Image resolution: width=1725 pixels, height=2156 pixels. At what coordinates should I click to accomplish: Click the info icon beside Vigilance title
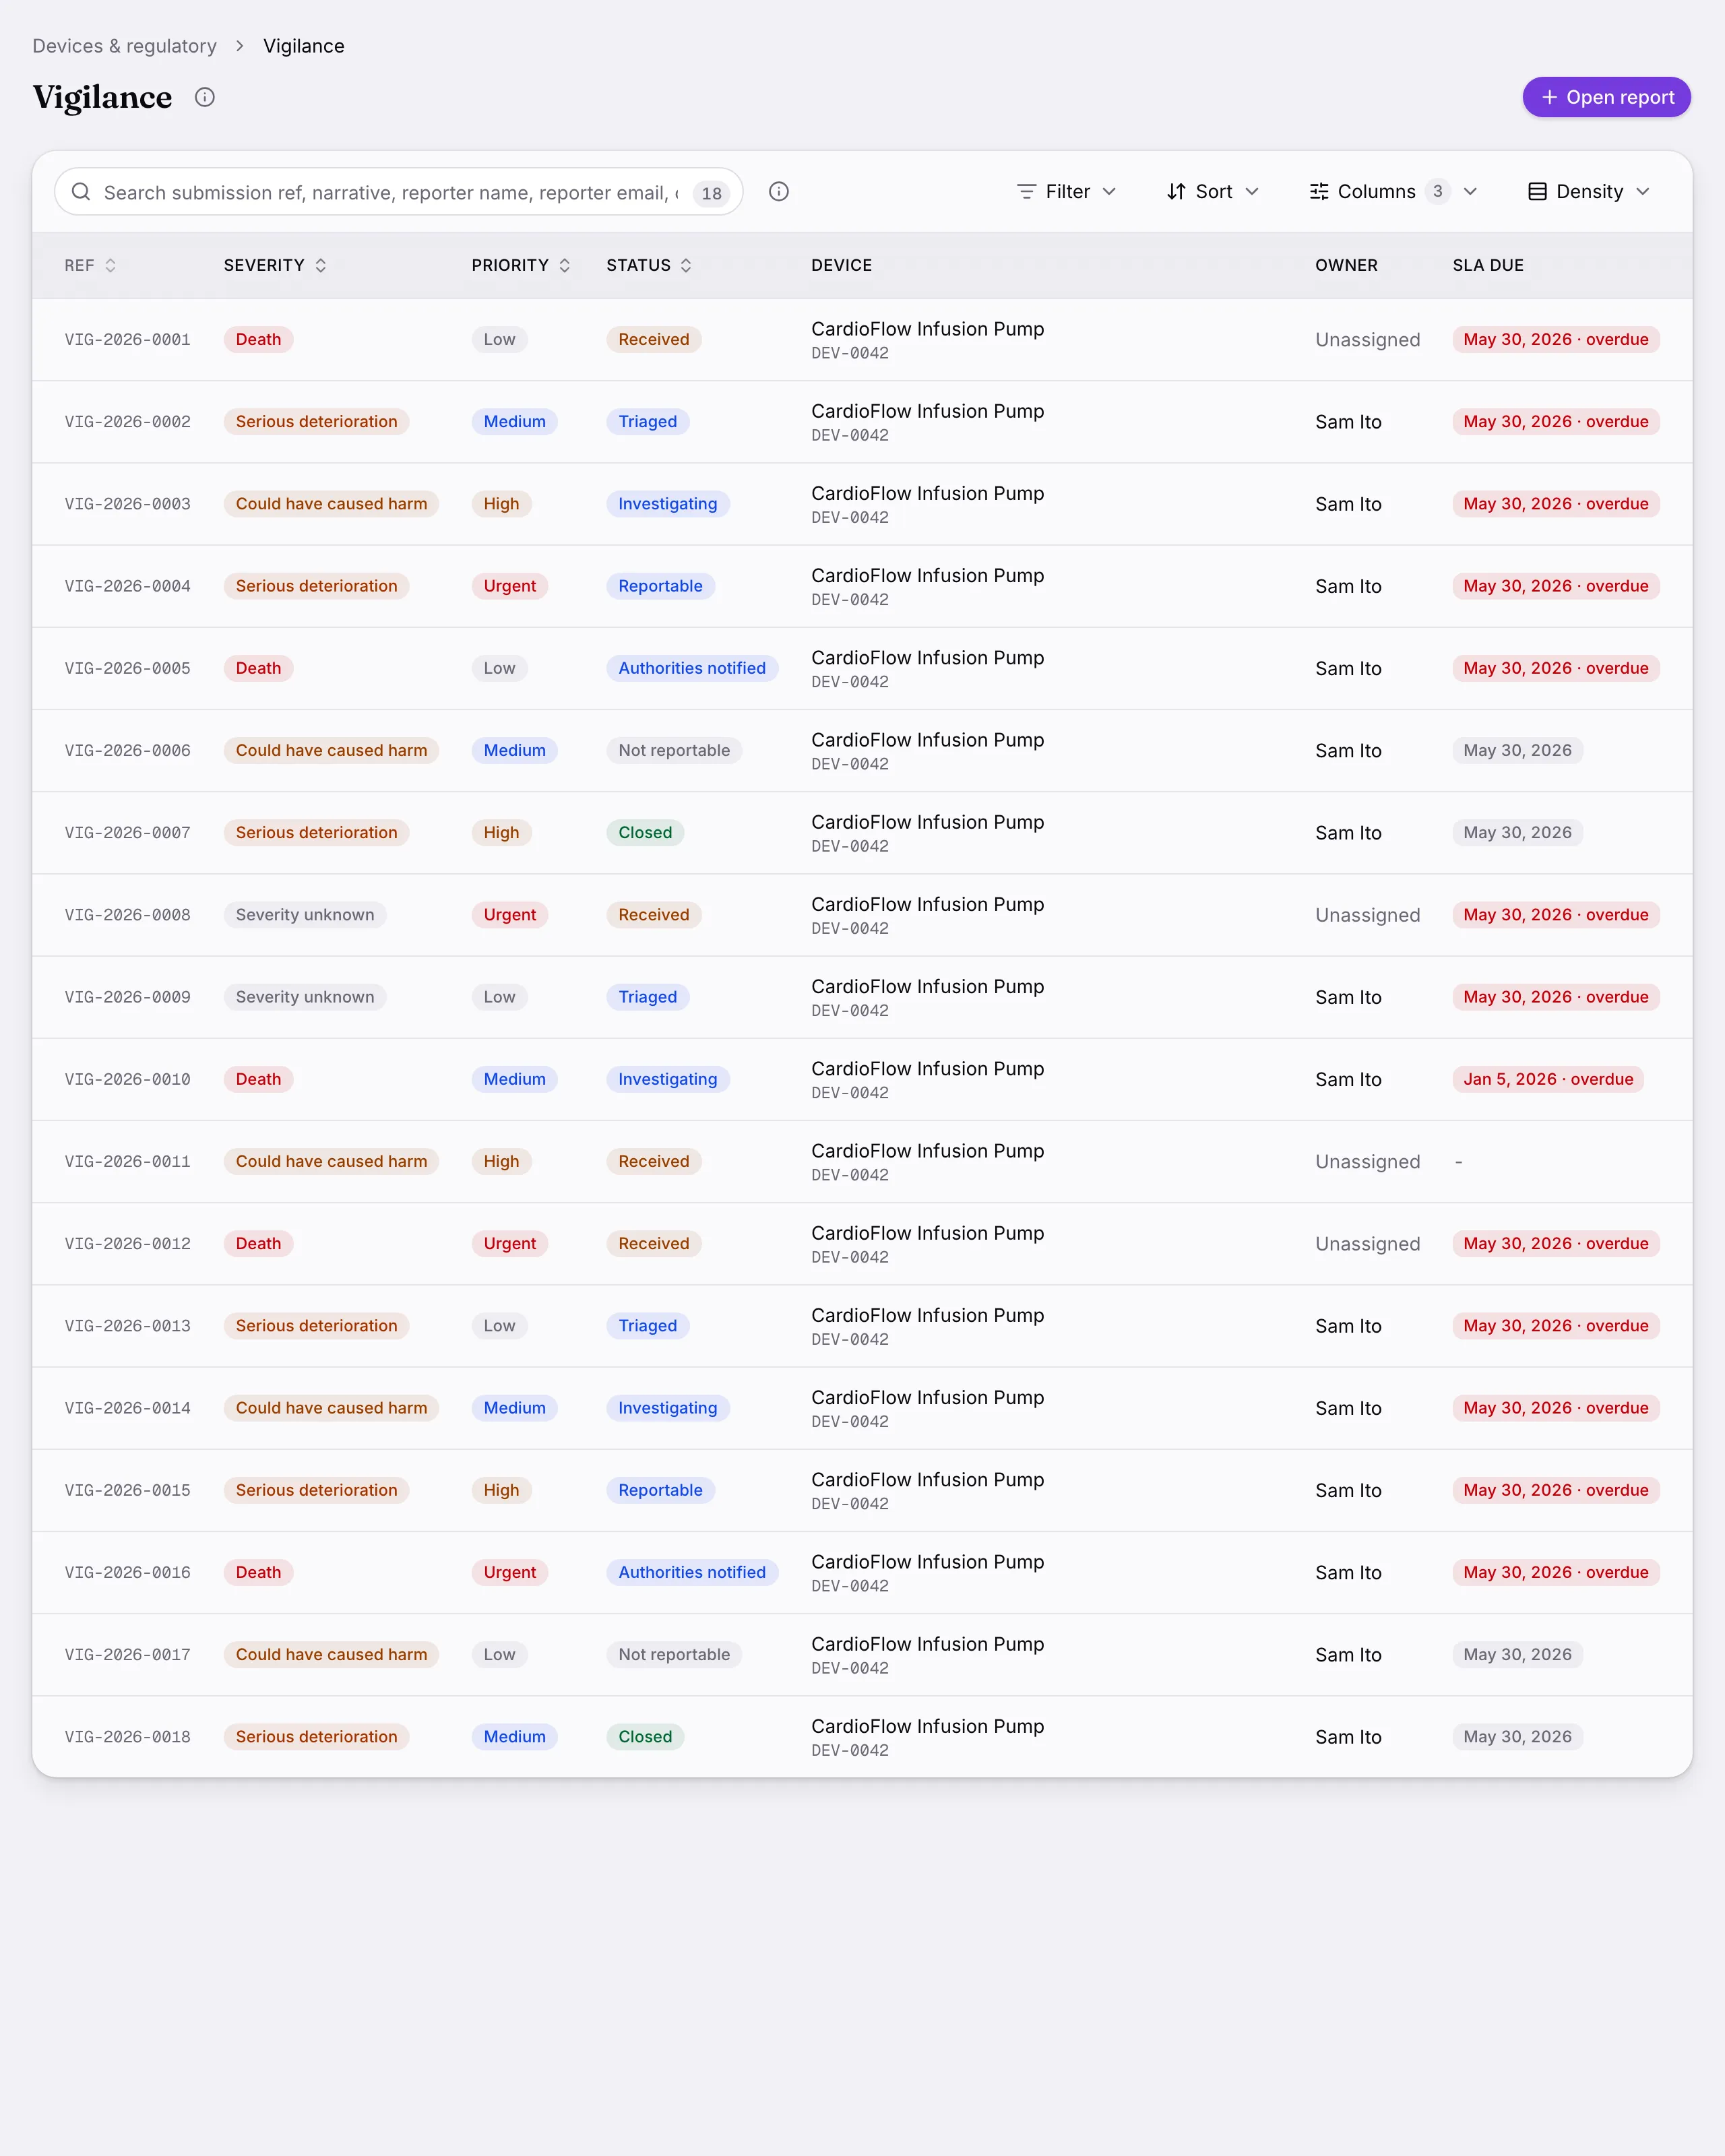tap(205, 97)
